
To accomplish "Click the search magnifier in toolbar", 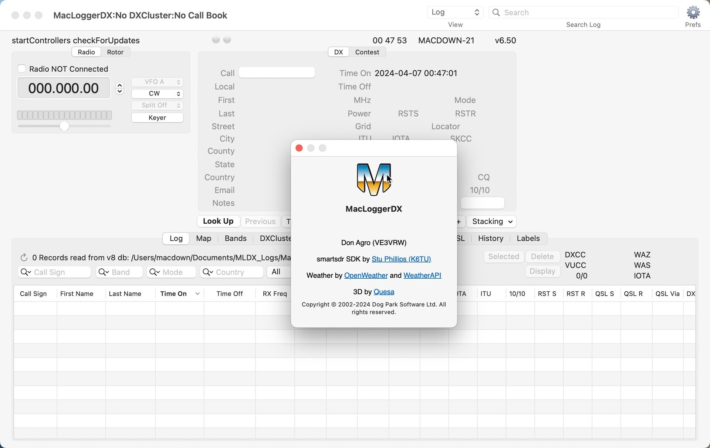I will (496, 13).
